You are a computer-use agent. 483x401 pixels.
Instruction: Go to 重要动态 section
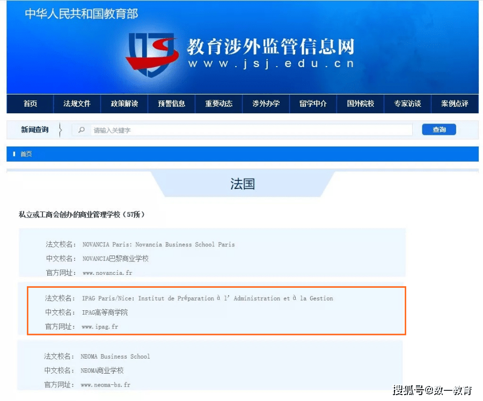(x=219, y=104)
